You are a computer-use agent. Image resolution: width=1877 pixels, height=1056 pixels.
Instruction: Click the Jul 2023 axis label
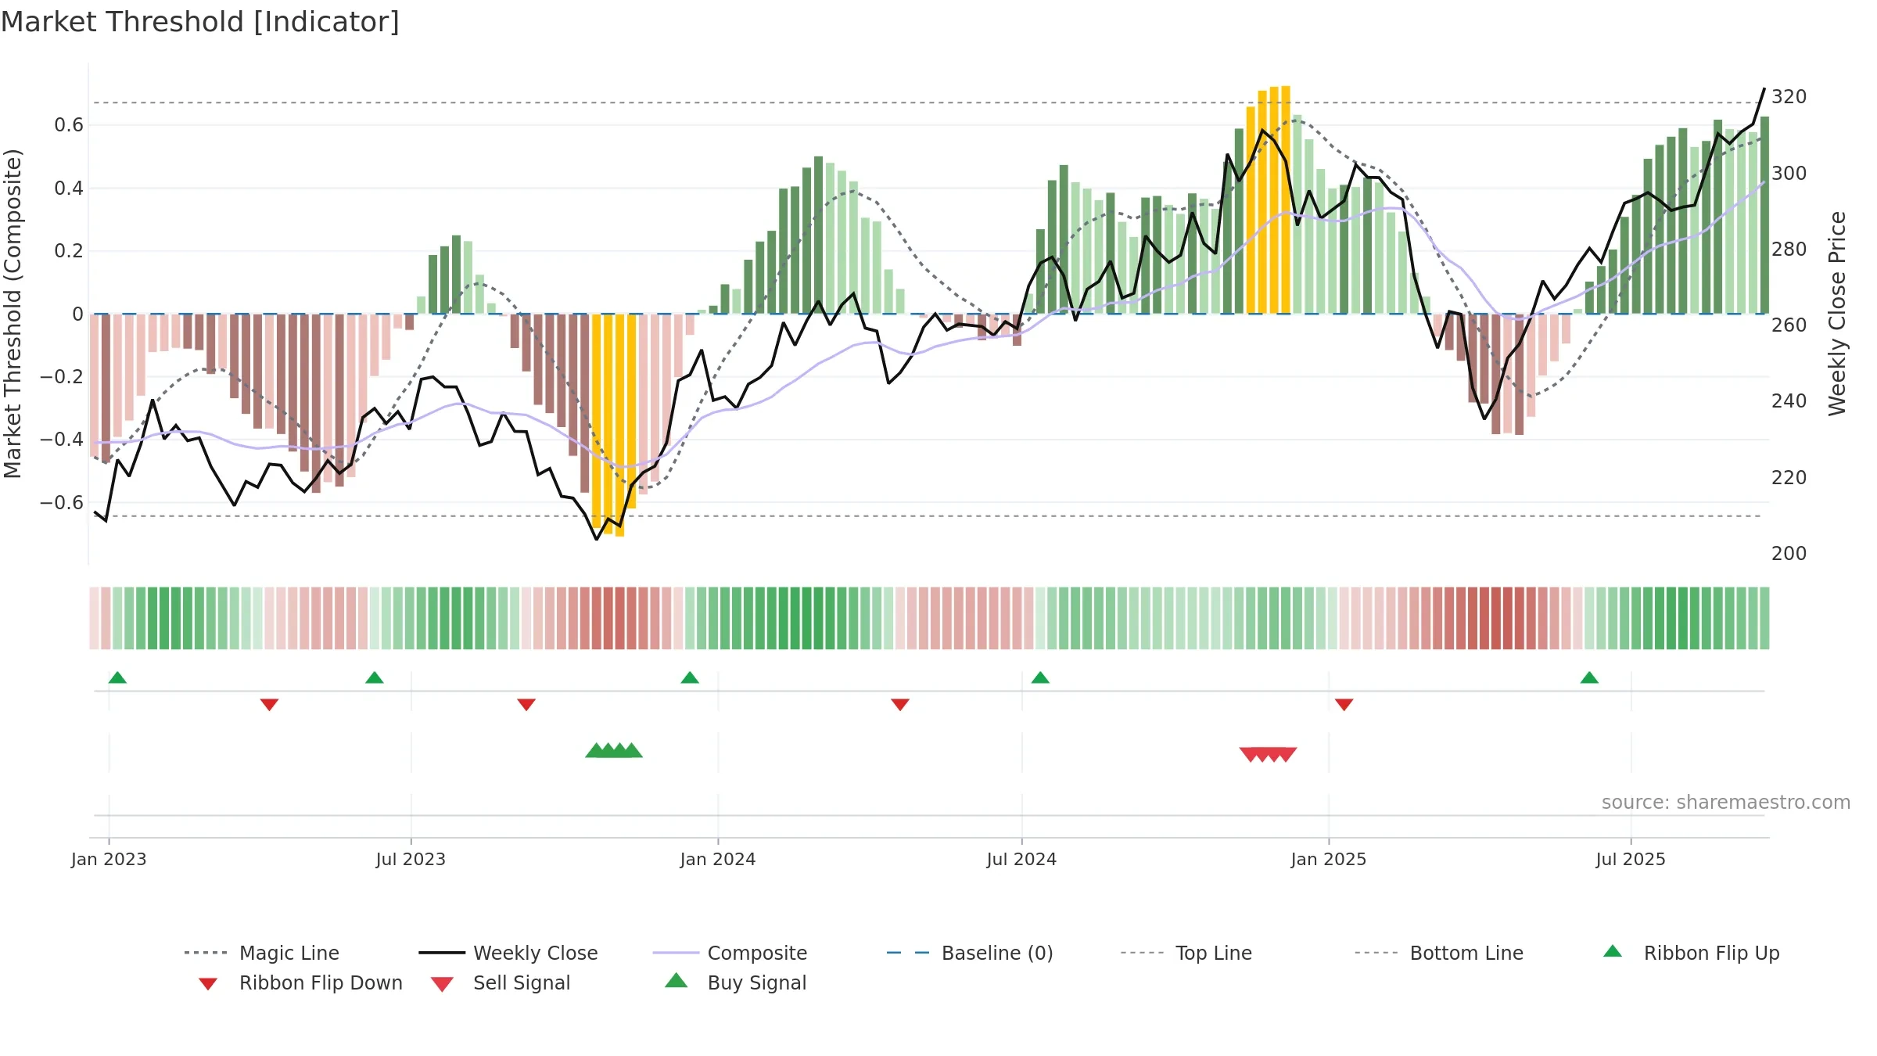click(x=411, y=859)
